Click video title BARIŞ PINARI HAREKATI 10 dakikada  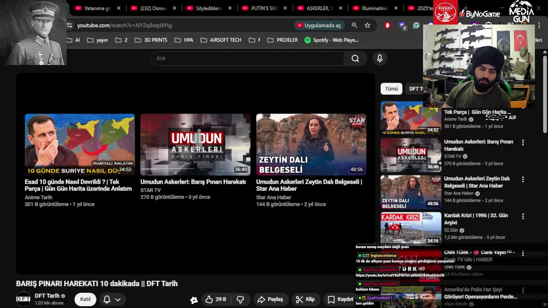[x=97, y=284]
